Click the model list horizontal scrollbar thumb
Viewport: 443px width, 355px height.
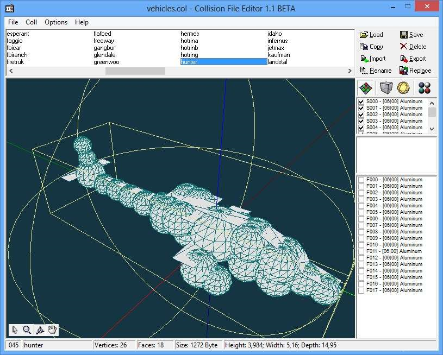click(x=135, y=71)
